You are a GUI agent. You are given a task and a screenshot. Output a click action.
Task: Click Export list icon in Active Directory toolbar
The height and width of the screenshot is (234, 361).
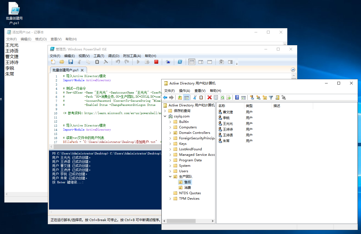[228, 97]
